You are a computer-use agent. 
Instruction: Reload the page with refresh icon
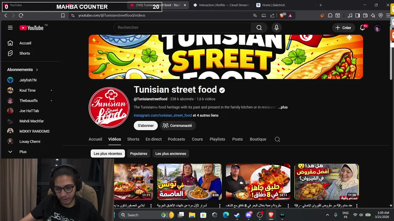click(21, 15)
